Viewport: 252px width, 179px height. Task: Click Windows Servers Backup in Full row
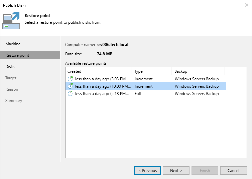pyautogui.click(x=197, y=94)
